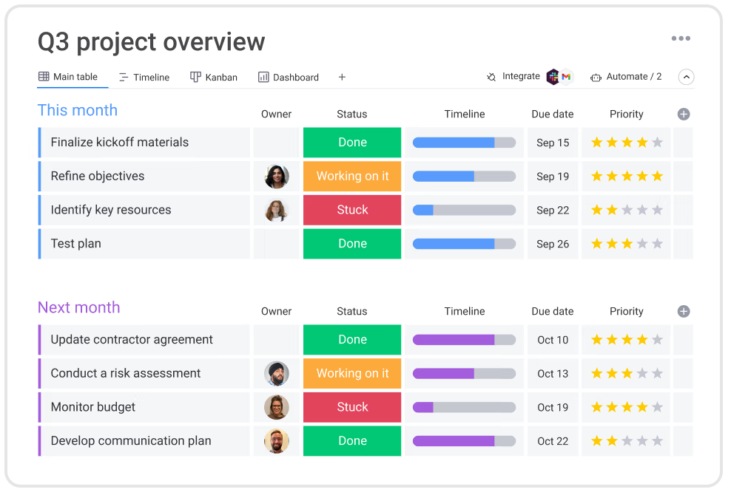Switch to the Timeline tab
Screen dimensions: 731x495
pyautogui.click(x=144, y=77)
